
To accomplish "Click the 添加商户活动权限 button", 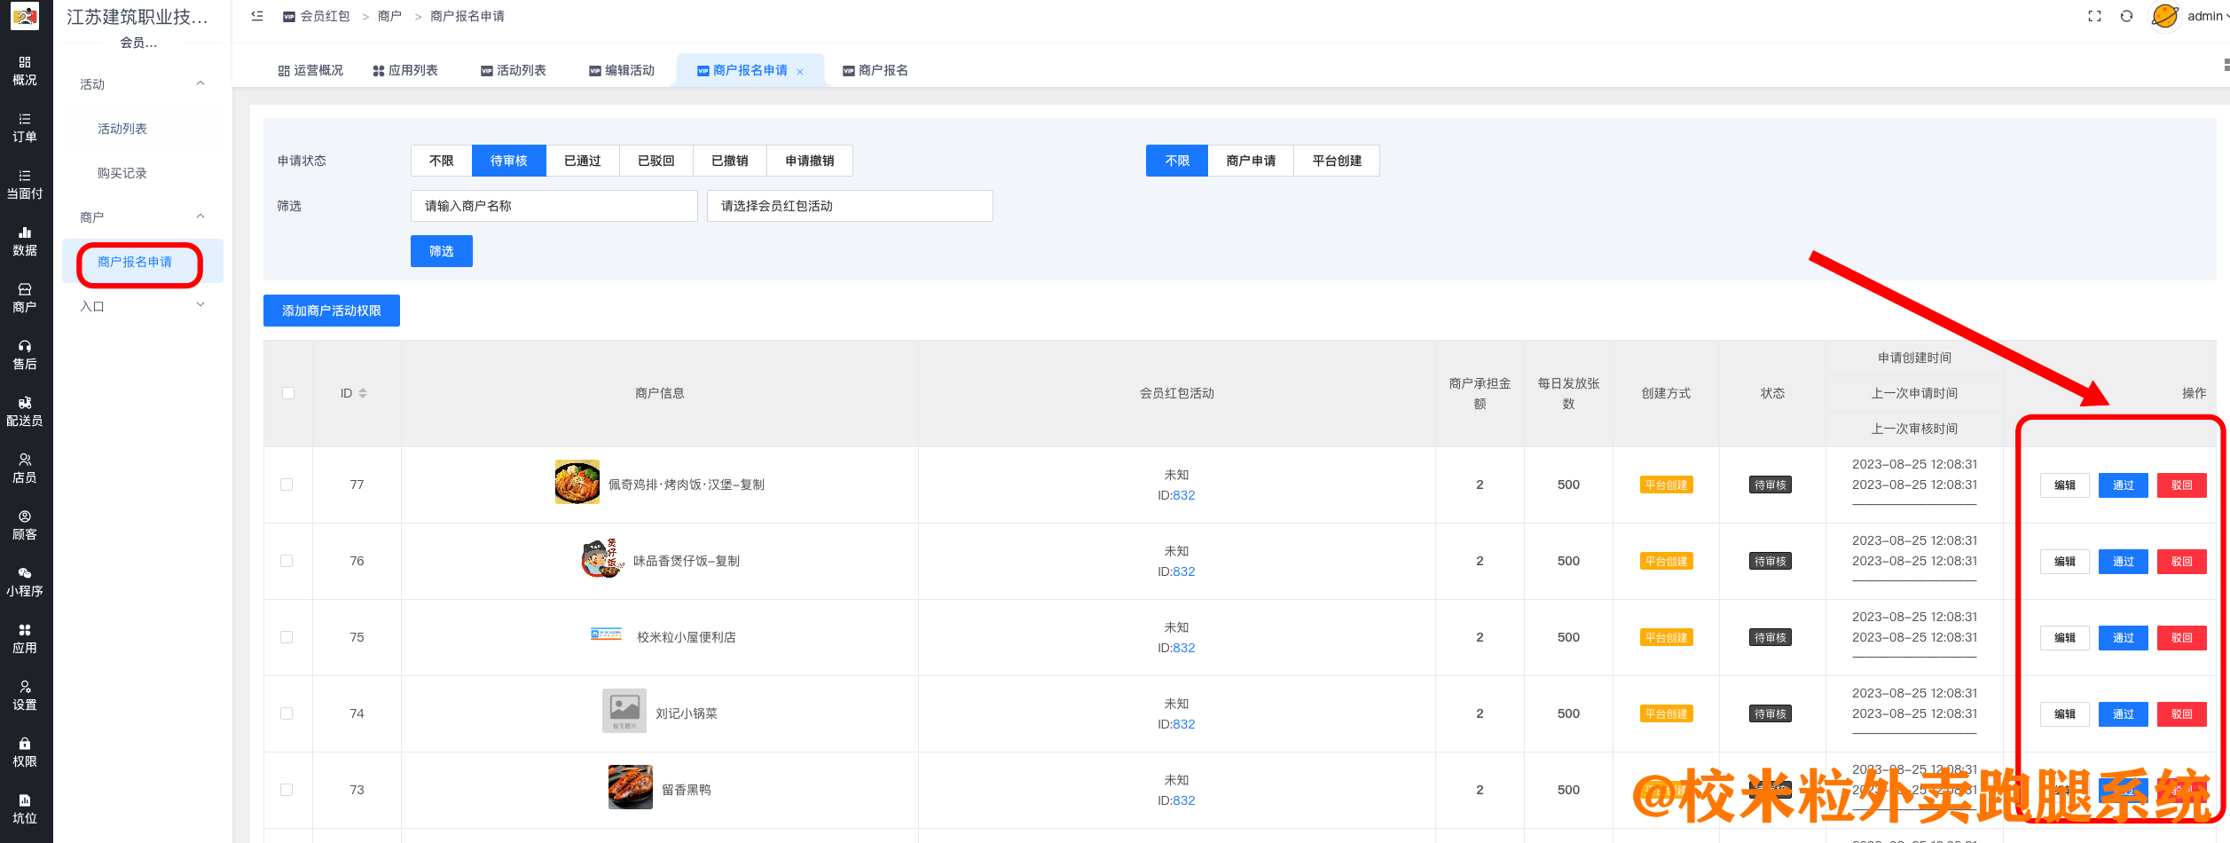I will click(331, 311).
